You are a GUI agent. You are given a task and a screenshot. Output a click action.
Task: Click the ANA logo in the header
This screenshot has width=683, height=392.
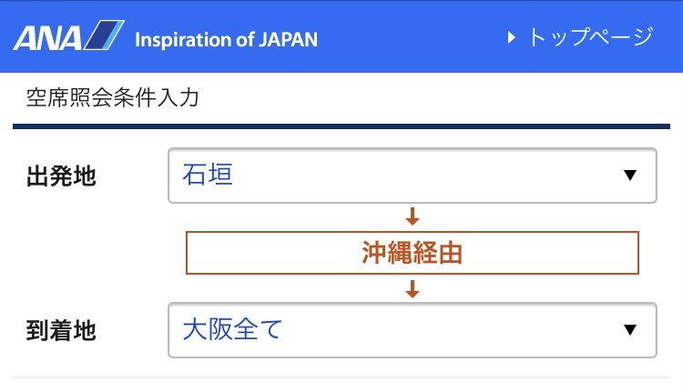click(x=69, y=35)
